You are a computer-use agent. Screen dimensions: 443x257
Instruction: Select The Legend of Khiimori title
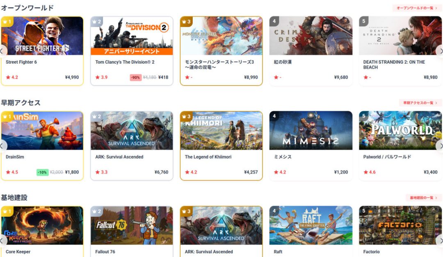tap(208, 157)
